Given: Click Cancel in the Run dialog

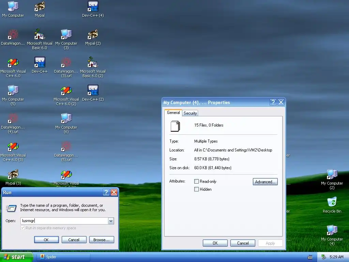Looking at the screenshot, I should pyautogui.click(x=74, y=240).
